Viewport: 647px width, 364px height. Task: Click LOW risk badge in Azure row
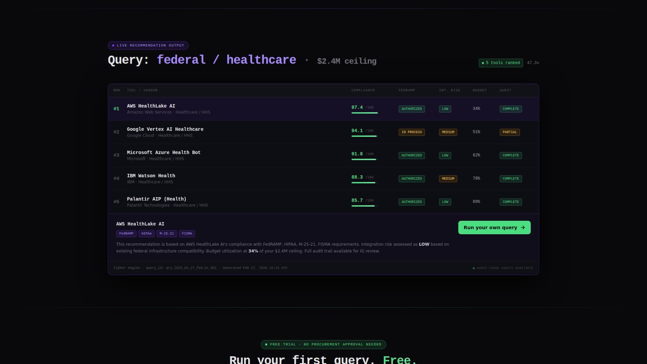point(445,155)
